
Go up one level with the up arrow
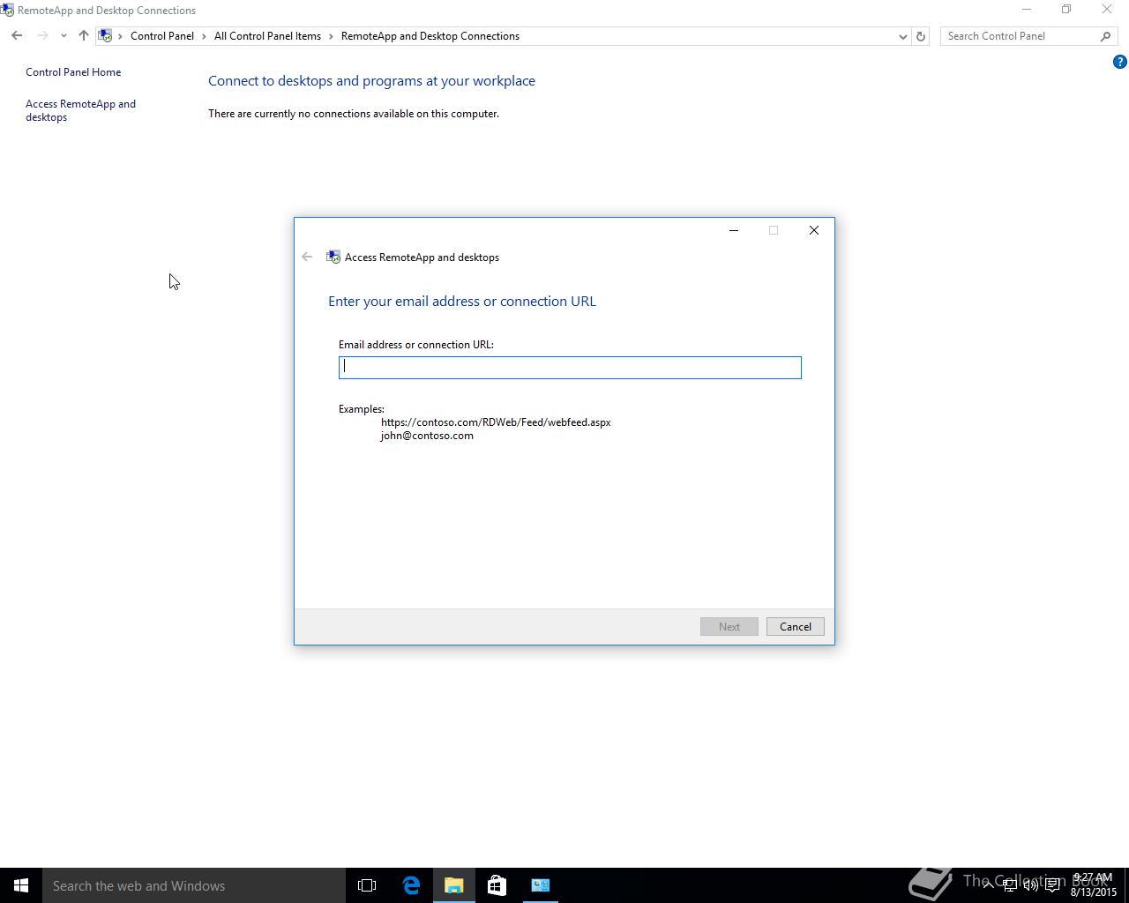tap(84, 36)
